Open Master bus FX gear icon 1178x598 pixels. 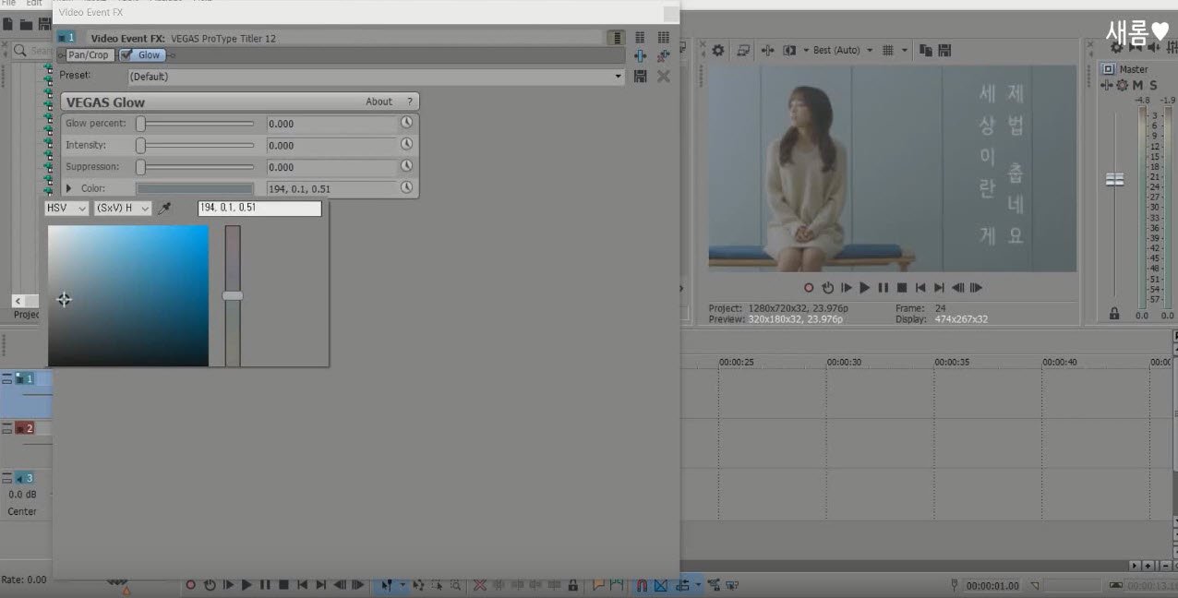coord(1123,85)
